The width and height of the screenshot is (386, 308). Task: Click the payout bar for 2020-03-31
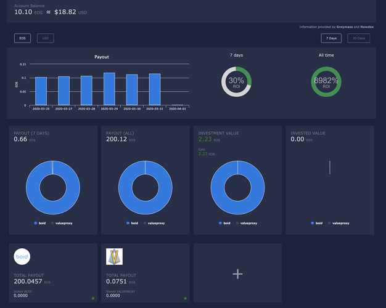tap(155, 89)
